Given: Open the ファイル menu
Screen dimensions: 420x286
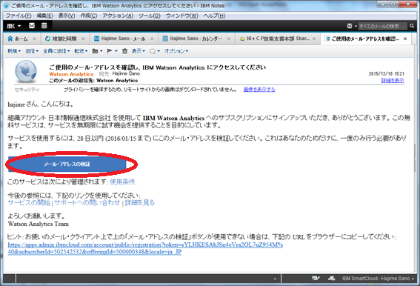Looking at the screenshot, I should point(19,16).
